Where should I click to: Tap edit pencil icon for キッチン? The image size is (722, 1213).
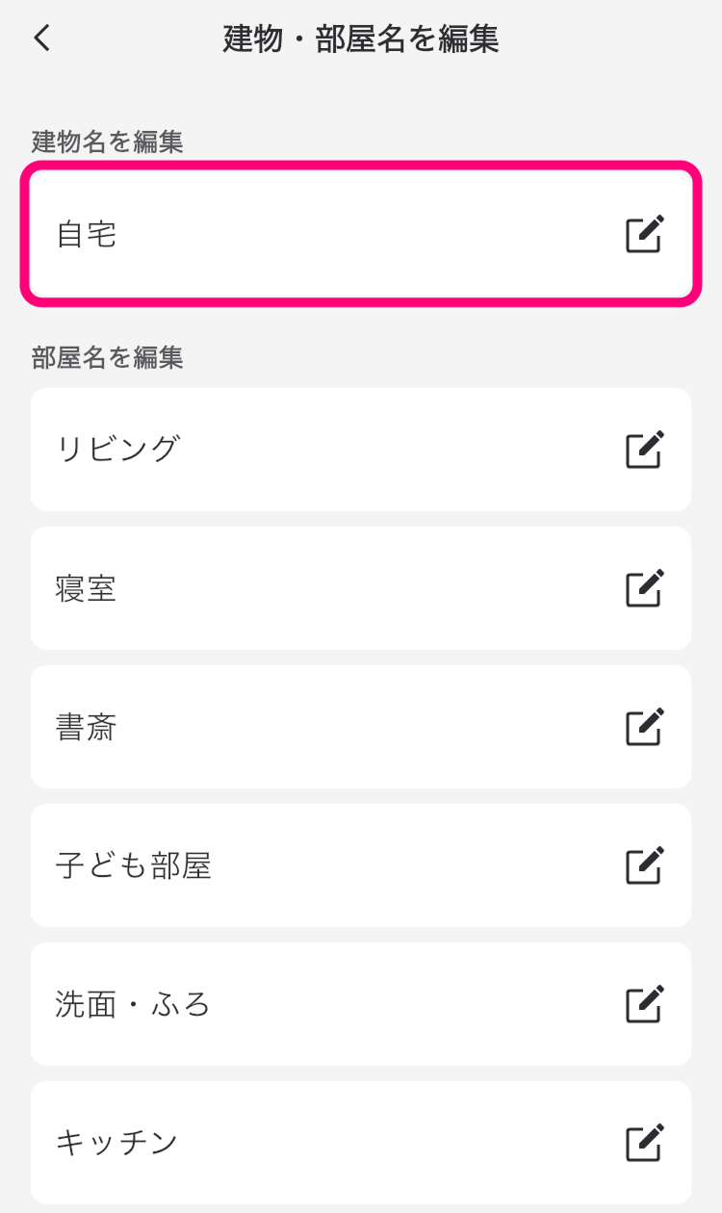pos(644,1143)
